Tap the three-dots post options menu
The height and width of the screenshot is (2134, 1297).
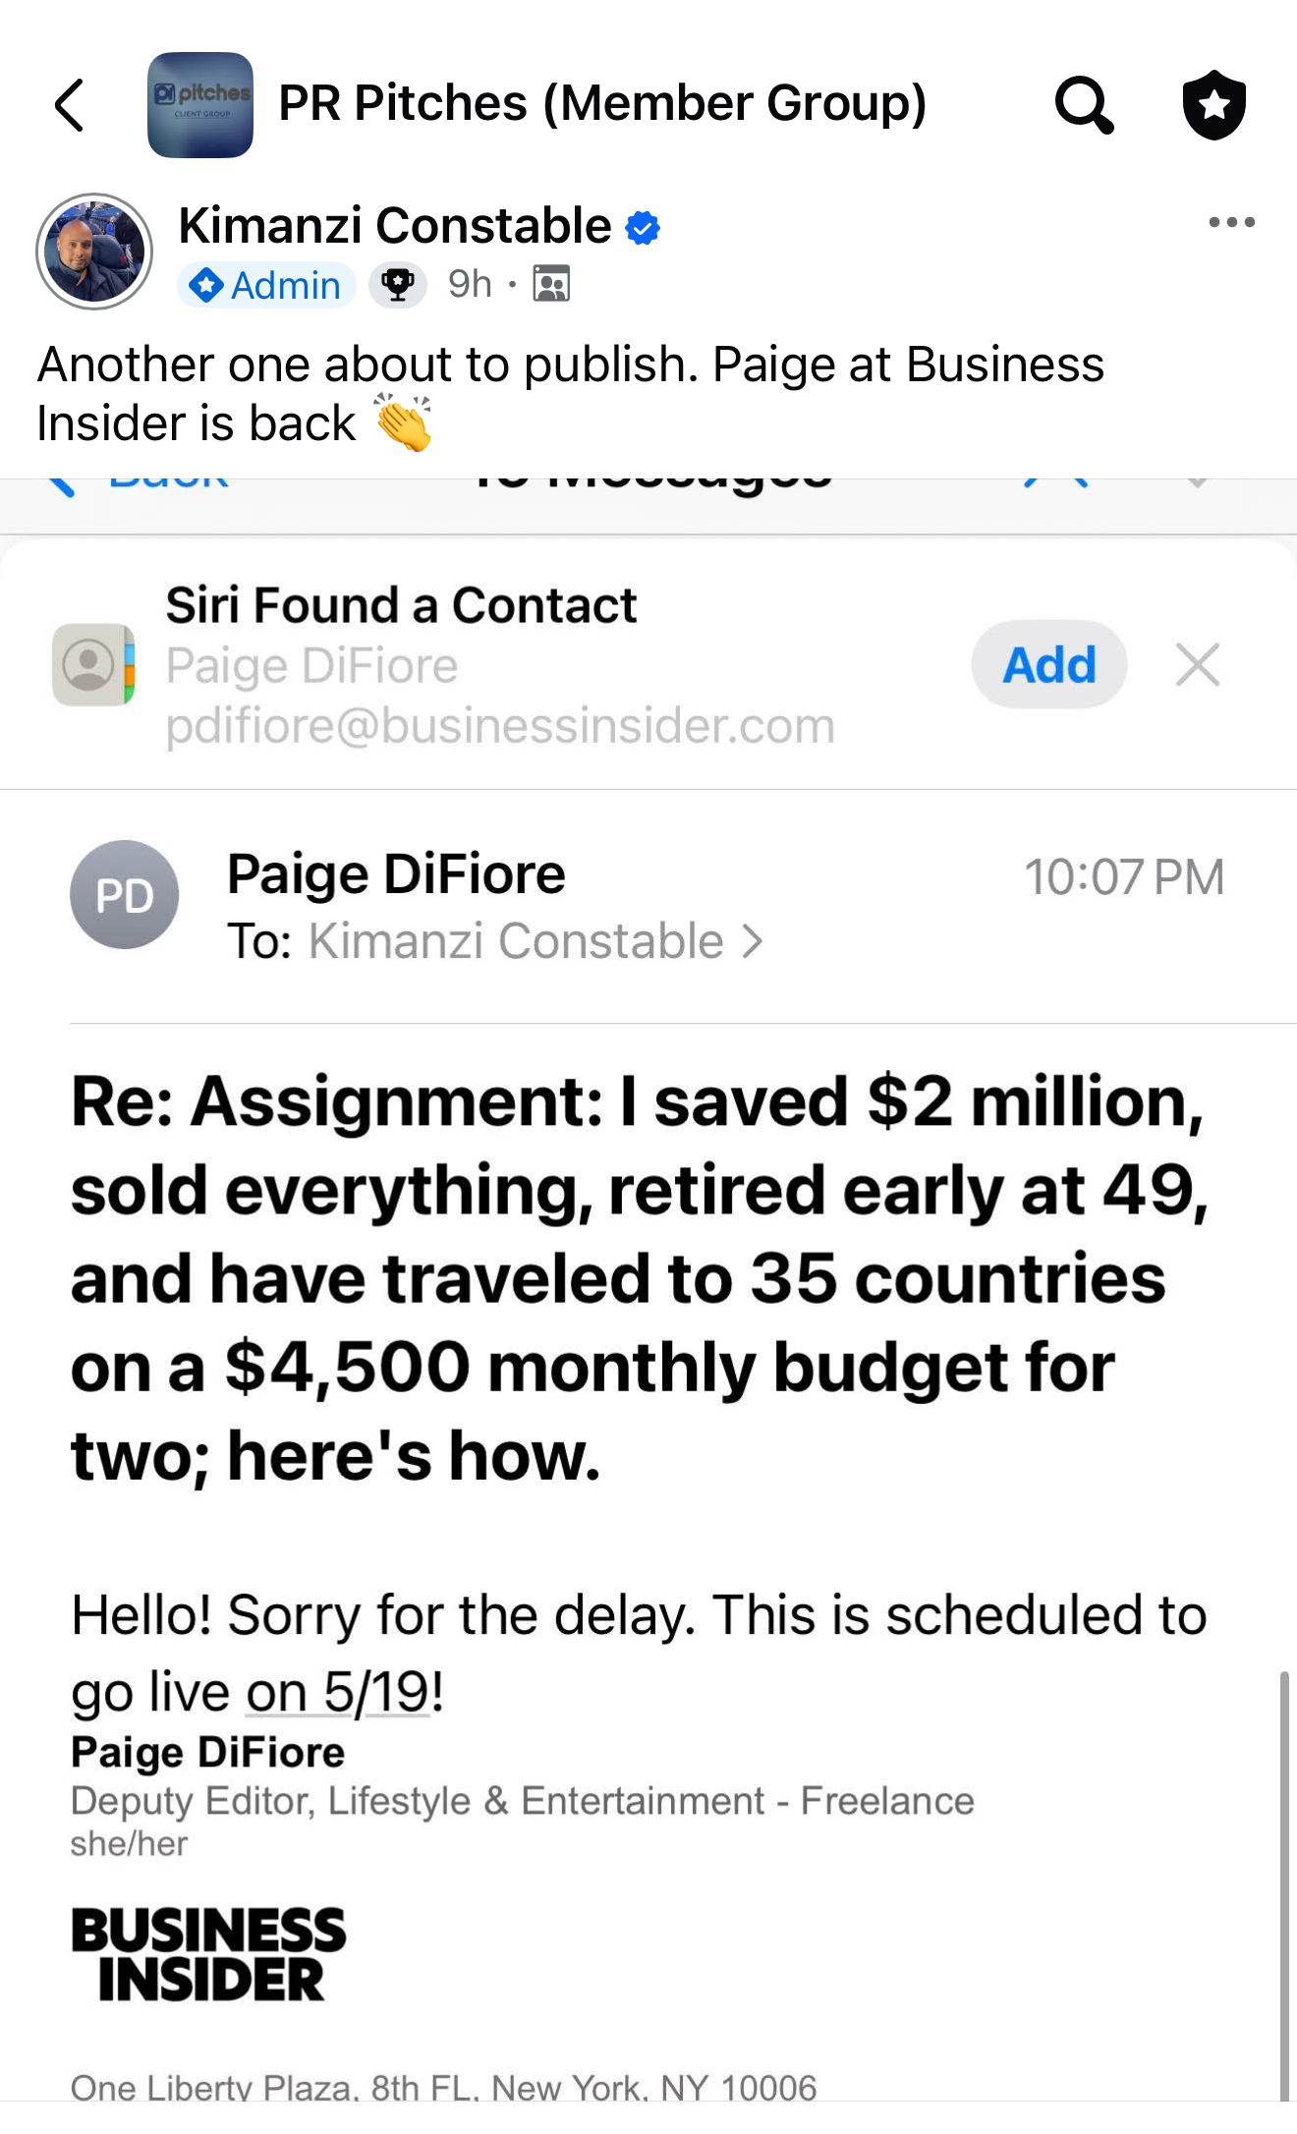pyautogui.click(x=1231, y=222)
